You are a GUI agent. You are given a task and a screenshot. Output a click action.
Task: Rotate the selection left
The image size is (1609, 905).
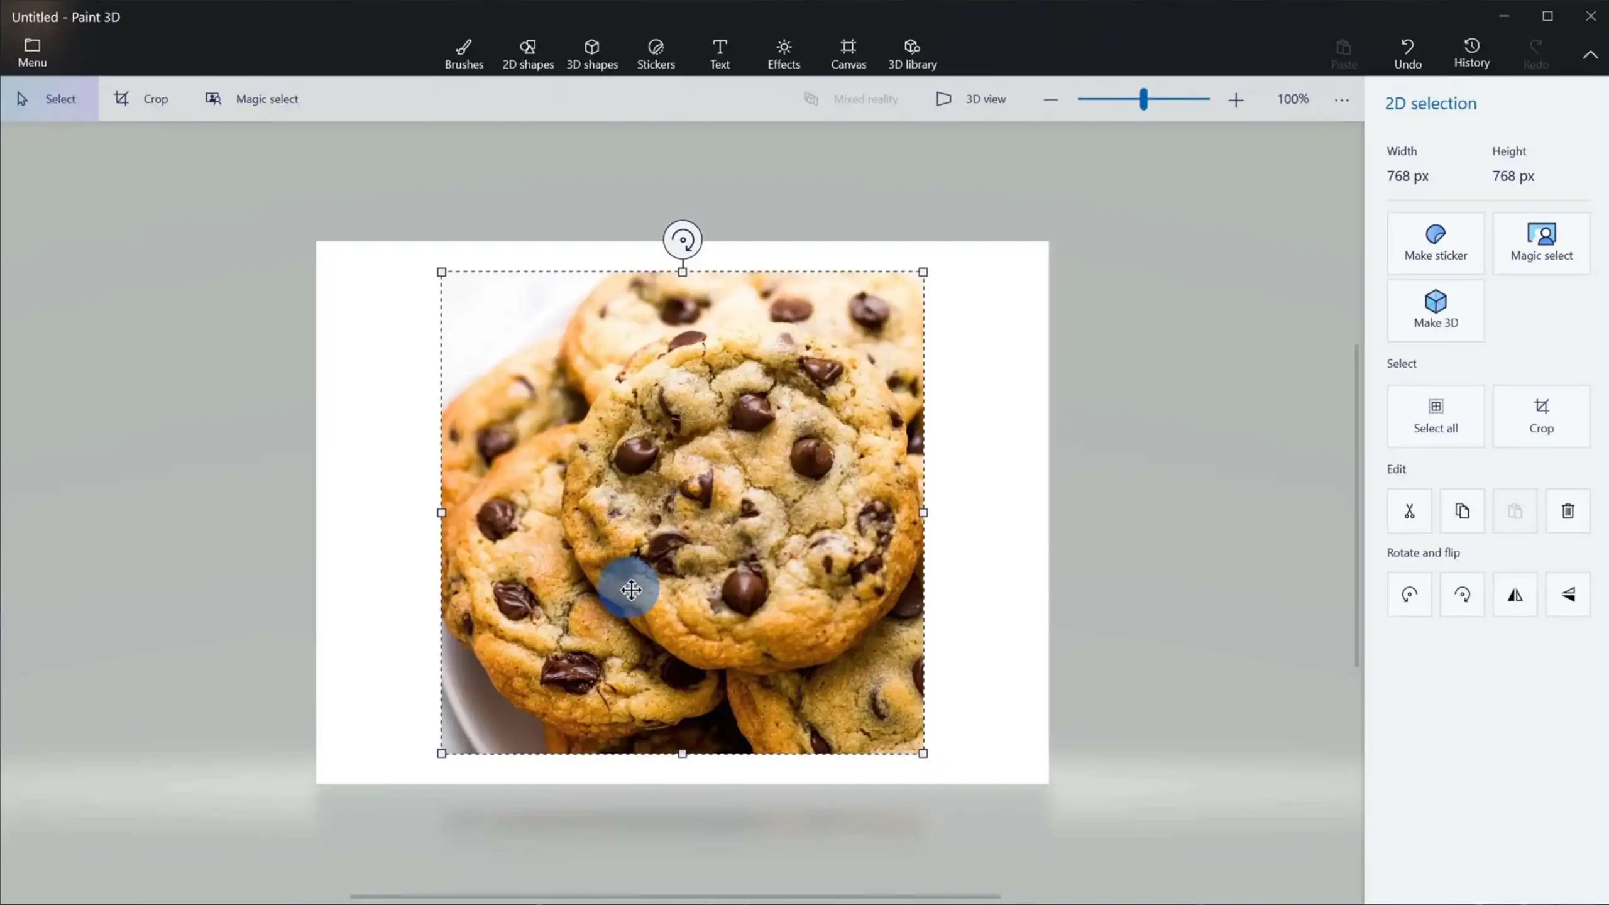pyautogui.click(x=1409, y=595)
